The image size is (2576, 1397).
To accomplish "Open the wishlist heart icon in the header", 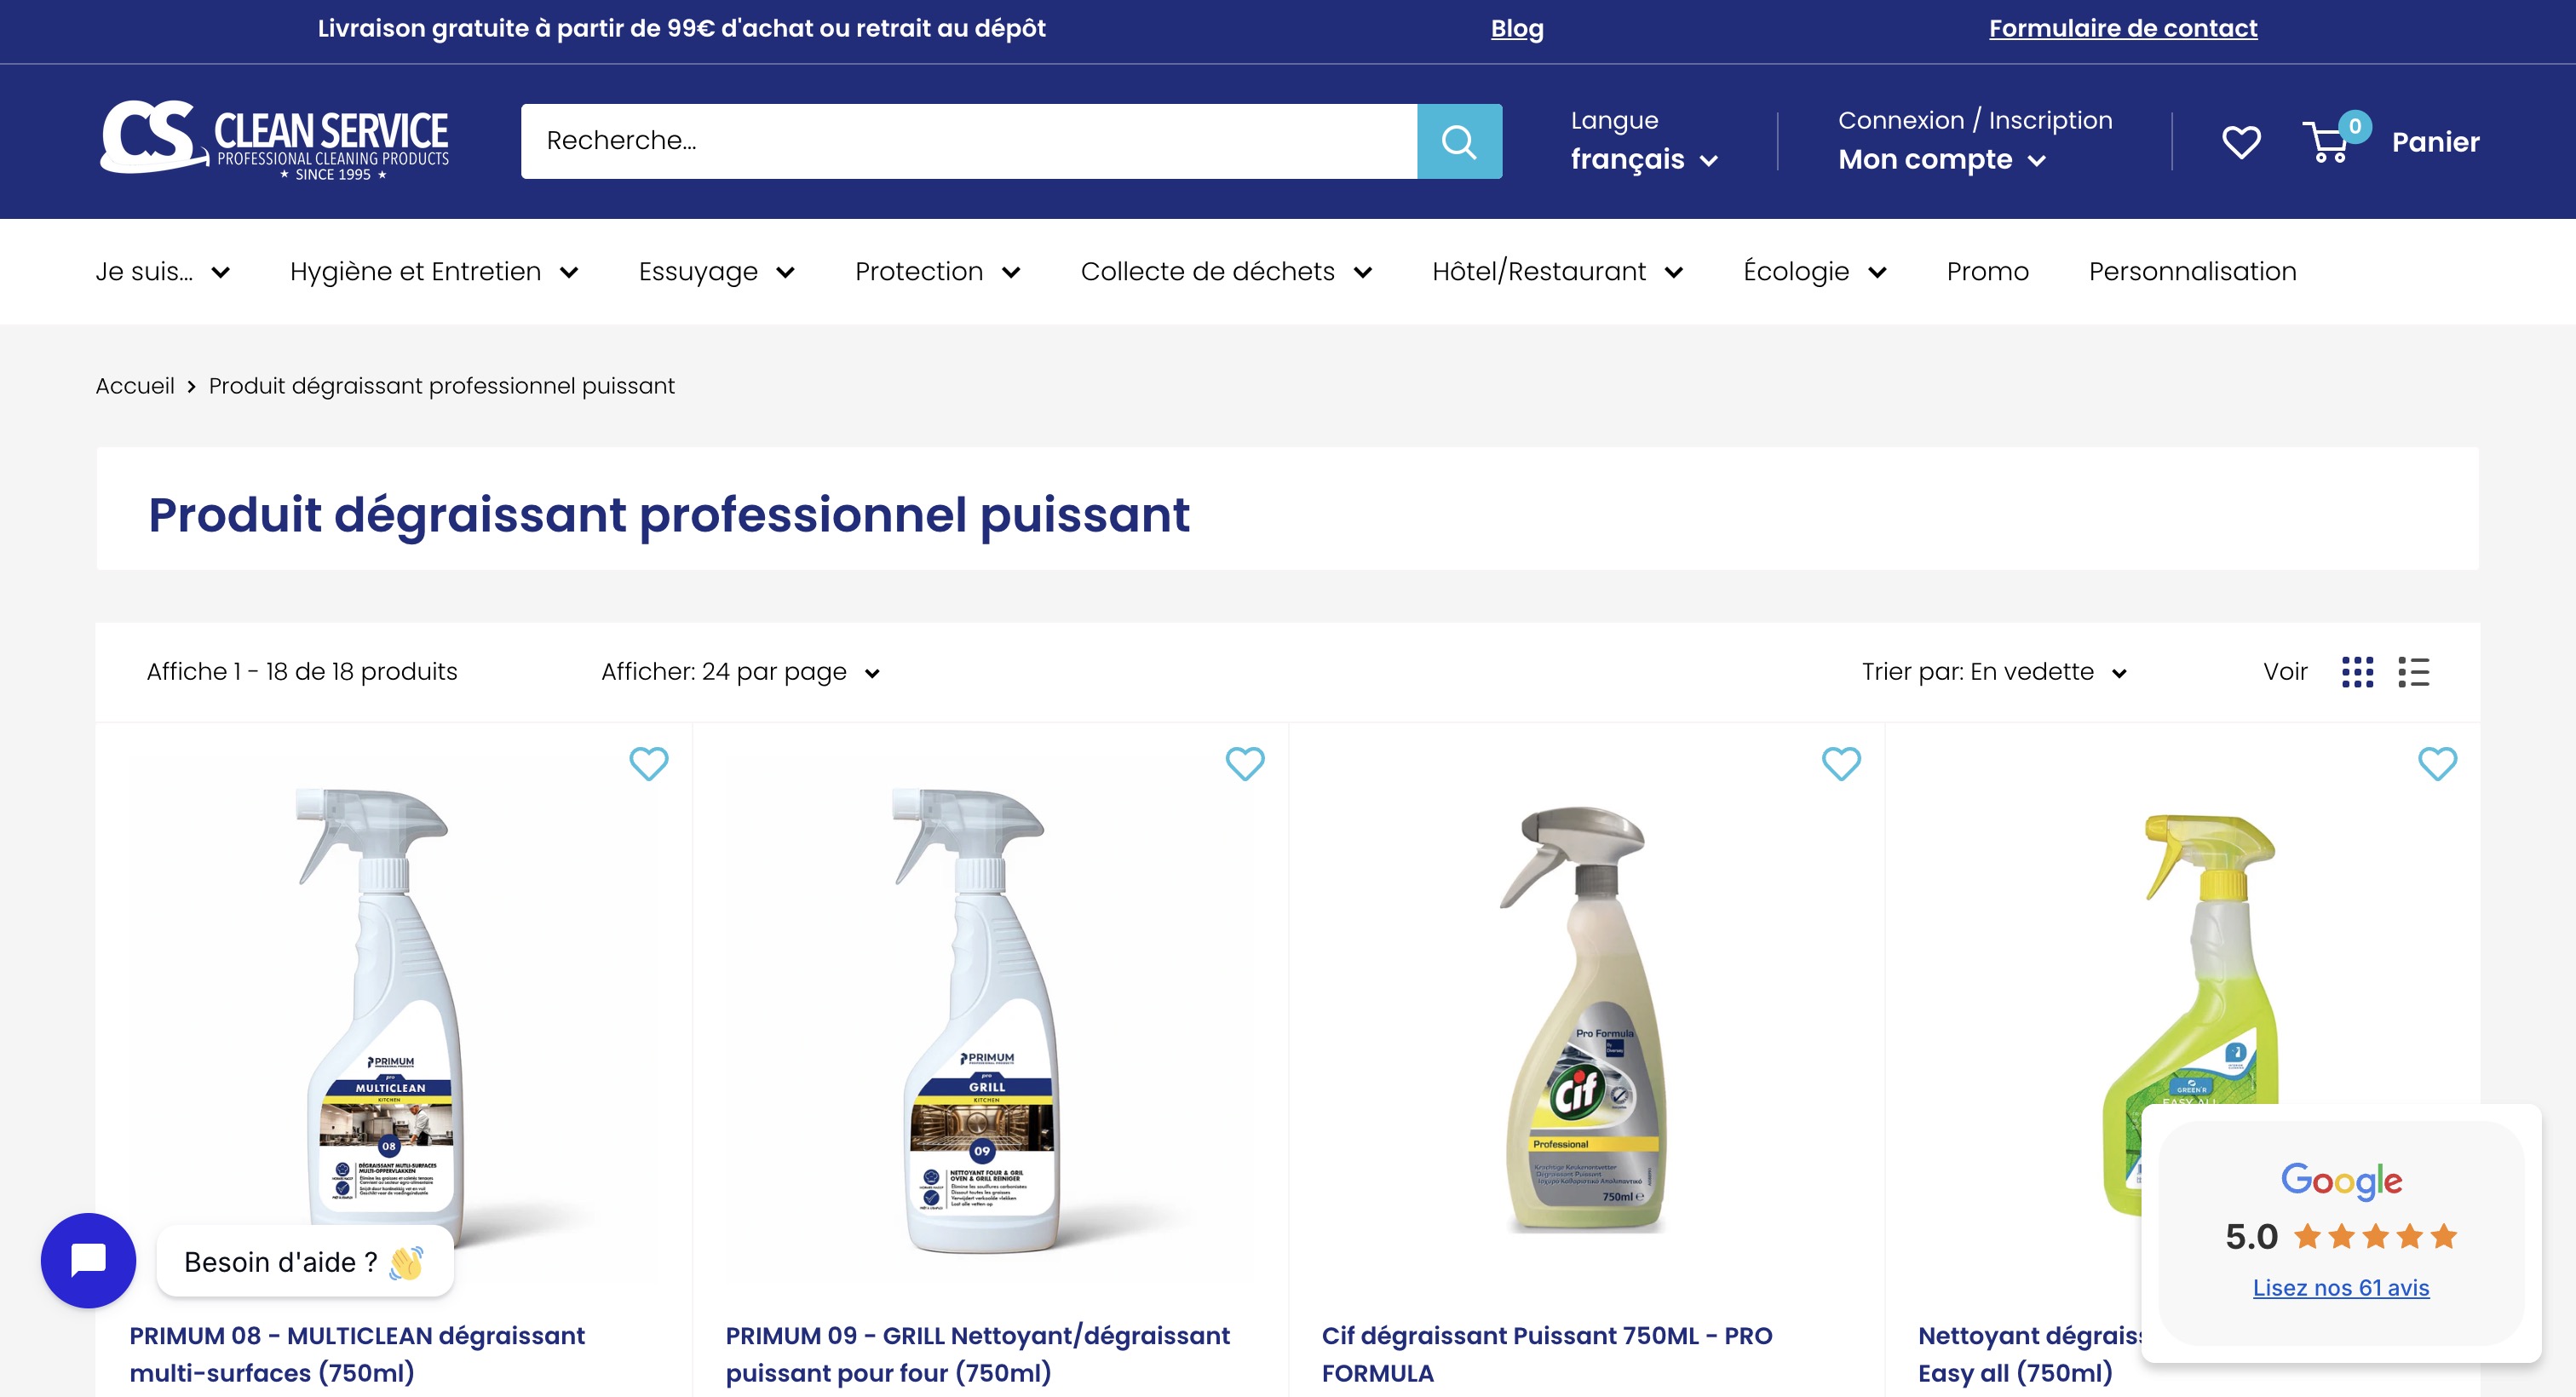I will pyautogui.click(x=2240, y=141).
